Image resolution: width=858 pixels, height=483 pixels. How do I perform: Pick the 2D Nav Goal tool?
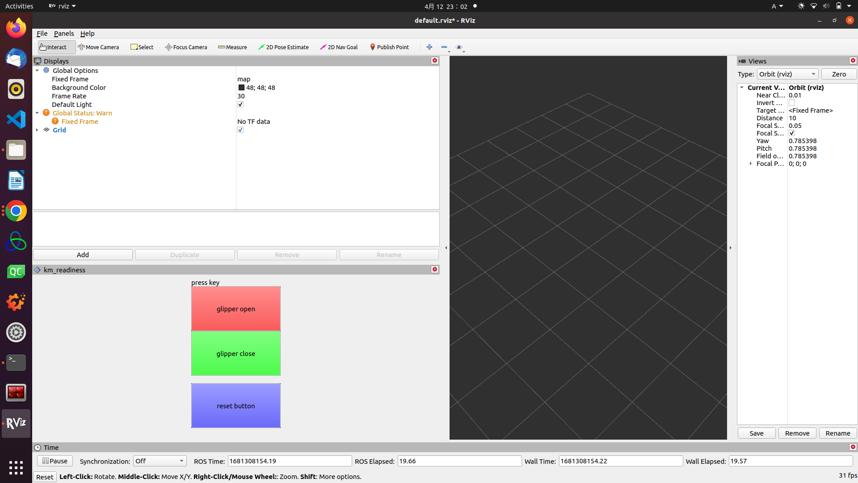click(x=339, y=47)
